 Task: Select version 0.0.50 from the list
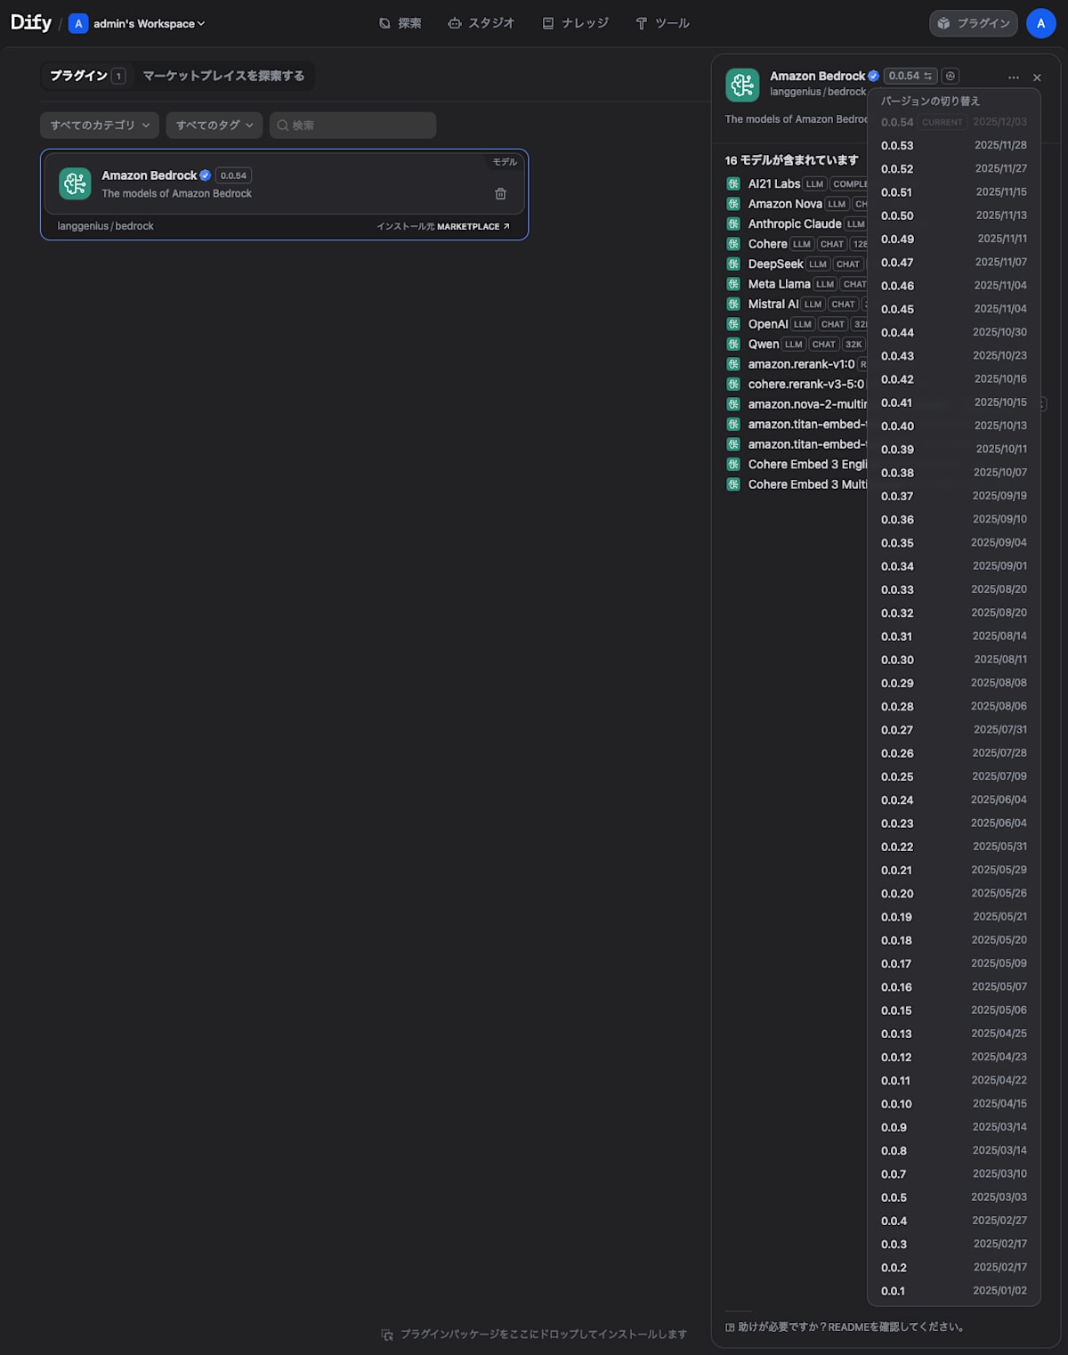coord(954,215)
